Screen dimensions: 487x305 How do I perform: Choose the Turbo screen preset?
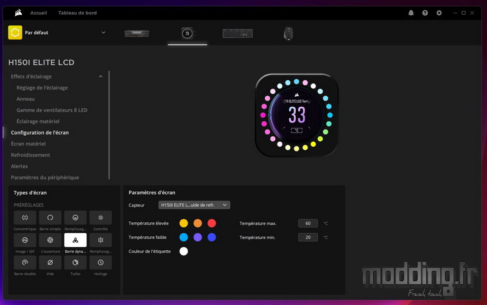[x=75, y=262]
